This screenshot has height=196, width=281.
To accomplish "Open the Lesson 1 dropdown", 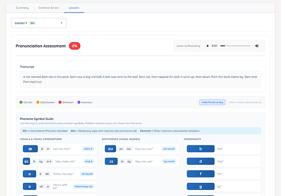I will [x=39, y=23].
